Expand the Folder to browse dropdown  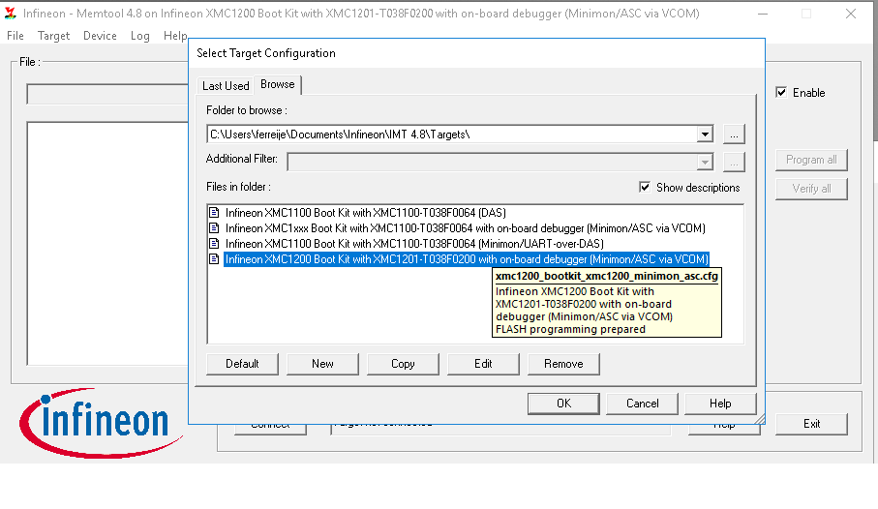point(705,135)
